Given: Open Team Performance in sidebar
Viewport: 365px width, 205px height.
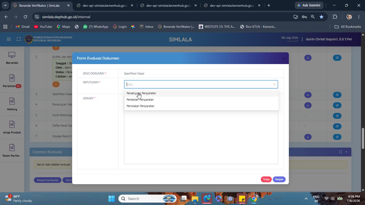Looking at the screenshot, I should coord(12,151).
